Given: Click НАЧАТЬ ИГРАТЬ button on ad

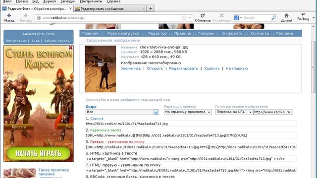Looking at the screenshot, I should (39, 154).
